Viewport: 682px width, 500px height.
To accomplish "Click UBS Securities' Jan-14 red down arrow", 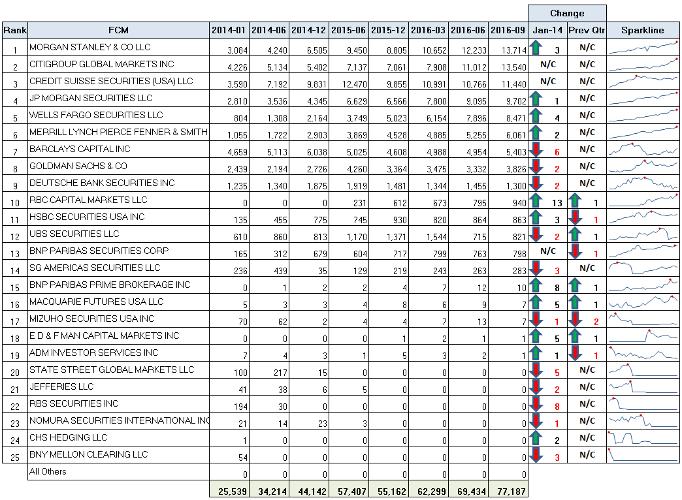I will click(x=536, y=234).
